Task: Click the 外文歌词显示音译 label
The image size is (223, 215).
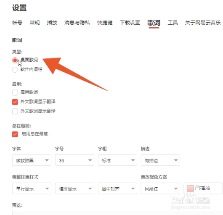Action: tap(38, 111)
